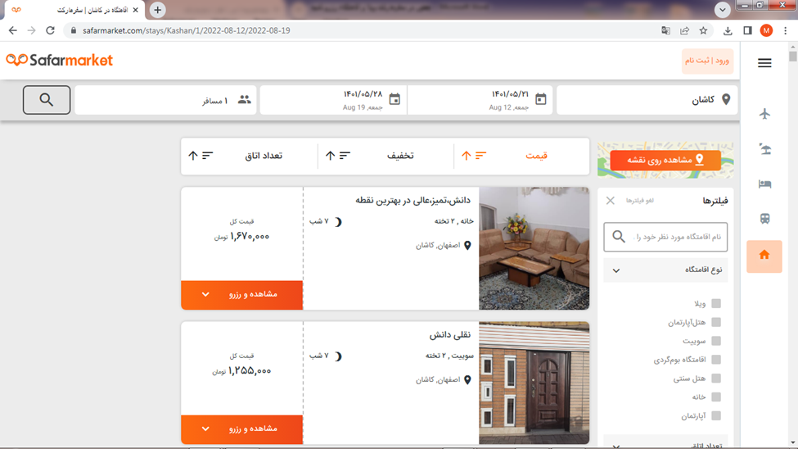
Task: Click the ۱ مسافر passengers field
Action: click(165, 100)
